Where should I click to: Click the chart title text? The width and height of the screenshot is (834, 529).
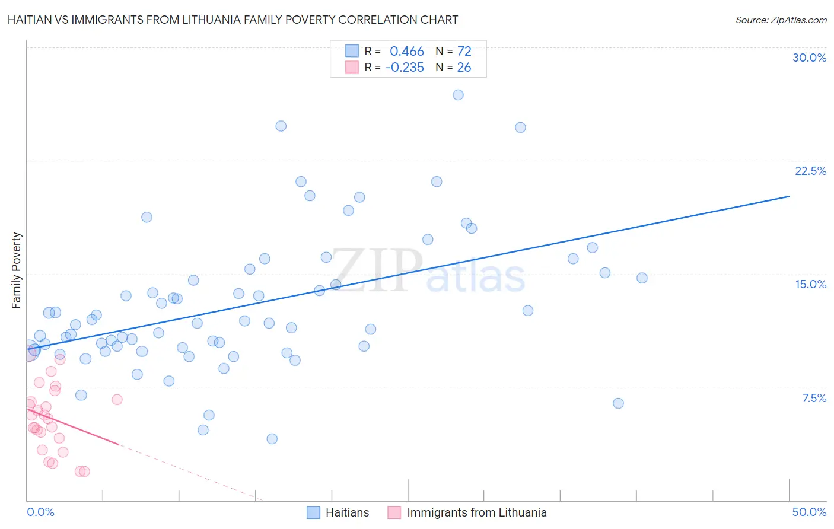(x=233, y=20)
